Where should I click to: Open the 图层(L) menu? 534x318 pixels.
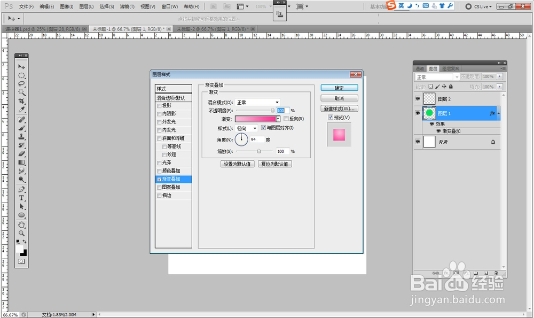[x=86, y=6]
